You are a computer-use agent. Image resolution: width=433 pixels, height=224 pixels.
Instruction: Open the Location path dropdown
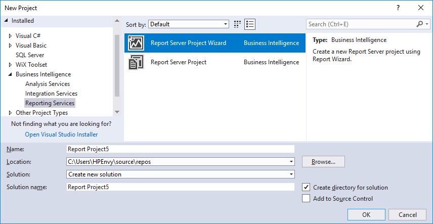(x=291, y=162)
